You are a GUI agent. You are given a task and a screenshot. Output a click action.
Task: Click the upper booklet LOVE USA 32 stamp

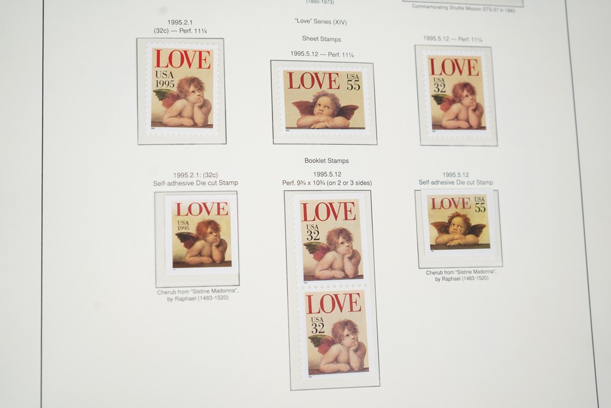331,240
